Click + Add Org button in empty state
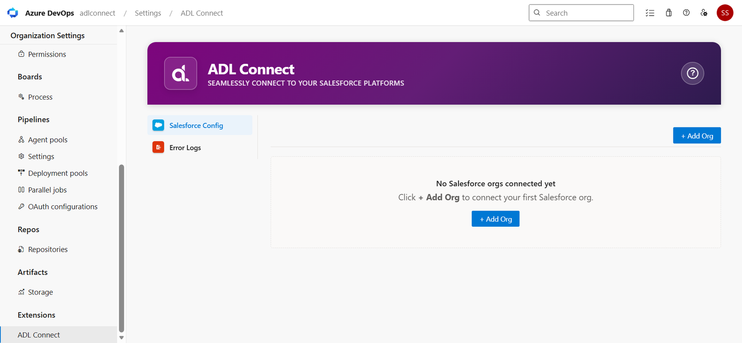The width and height of the screenshot is (742, 343). (495, 219)
